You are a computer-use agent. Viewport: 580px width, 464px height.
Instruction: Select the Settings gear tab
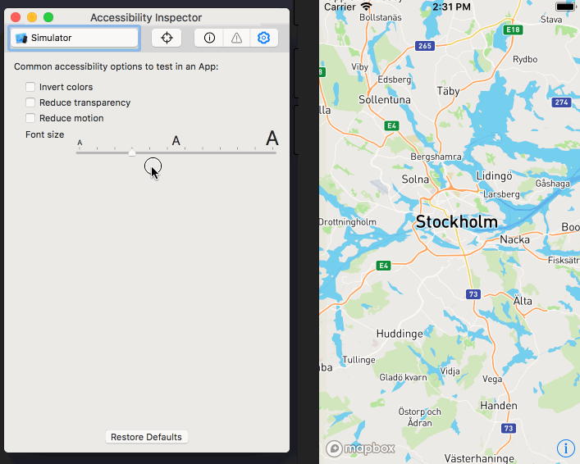(x=263, y=38)
